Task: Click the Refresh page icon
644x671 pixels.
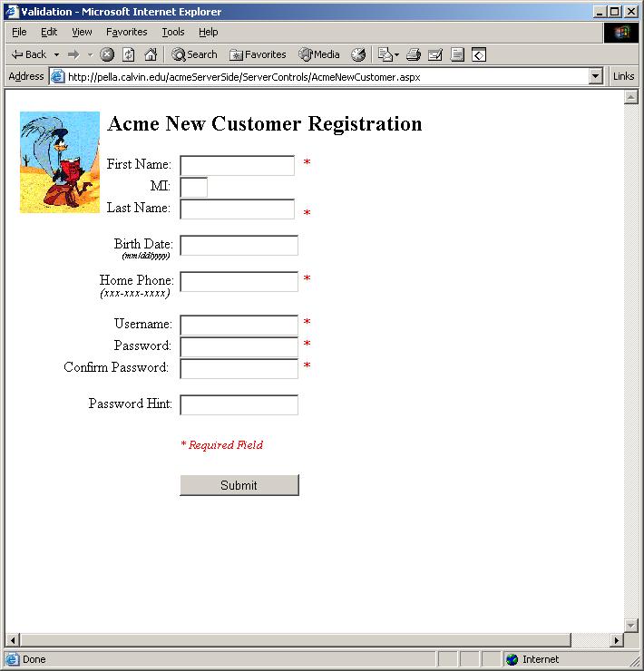Action: [x=129, y=54]
